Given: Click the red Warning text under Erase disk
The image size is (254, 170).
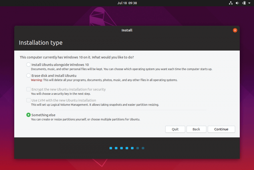Looking at the screenshot, I should point(35,80).
